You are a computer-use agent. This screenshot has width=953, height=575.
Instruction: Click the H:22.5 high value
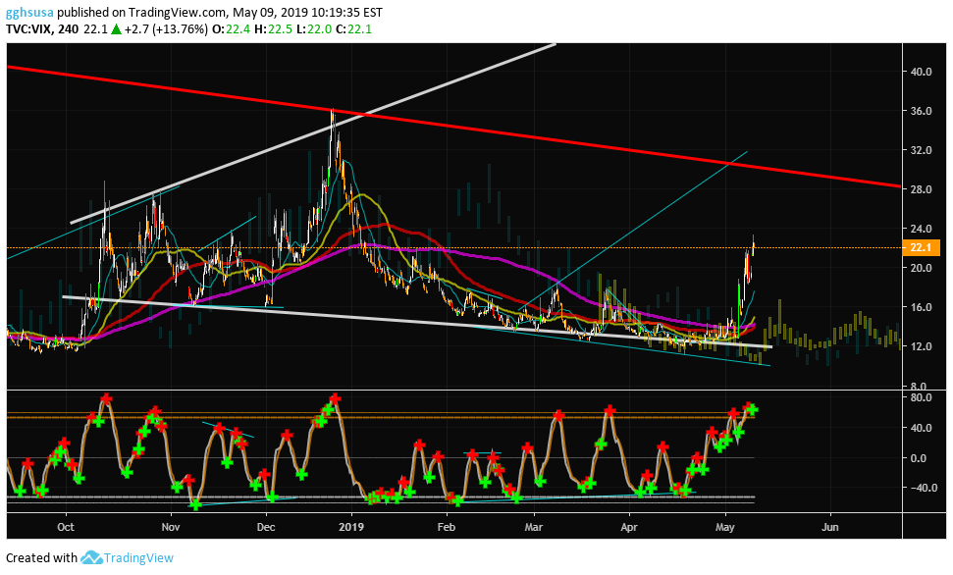(x=273, y=28)
